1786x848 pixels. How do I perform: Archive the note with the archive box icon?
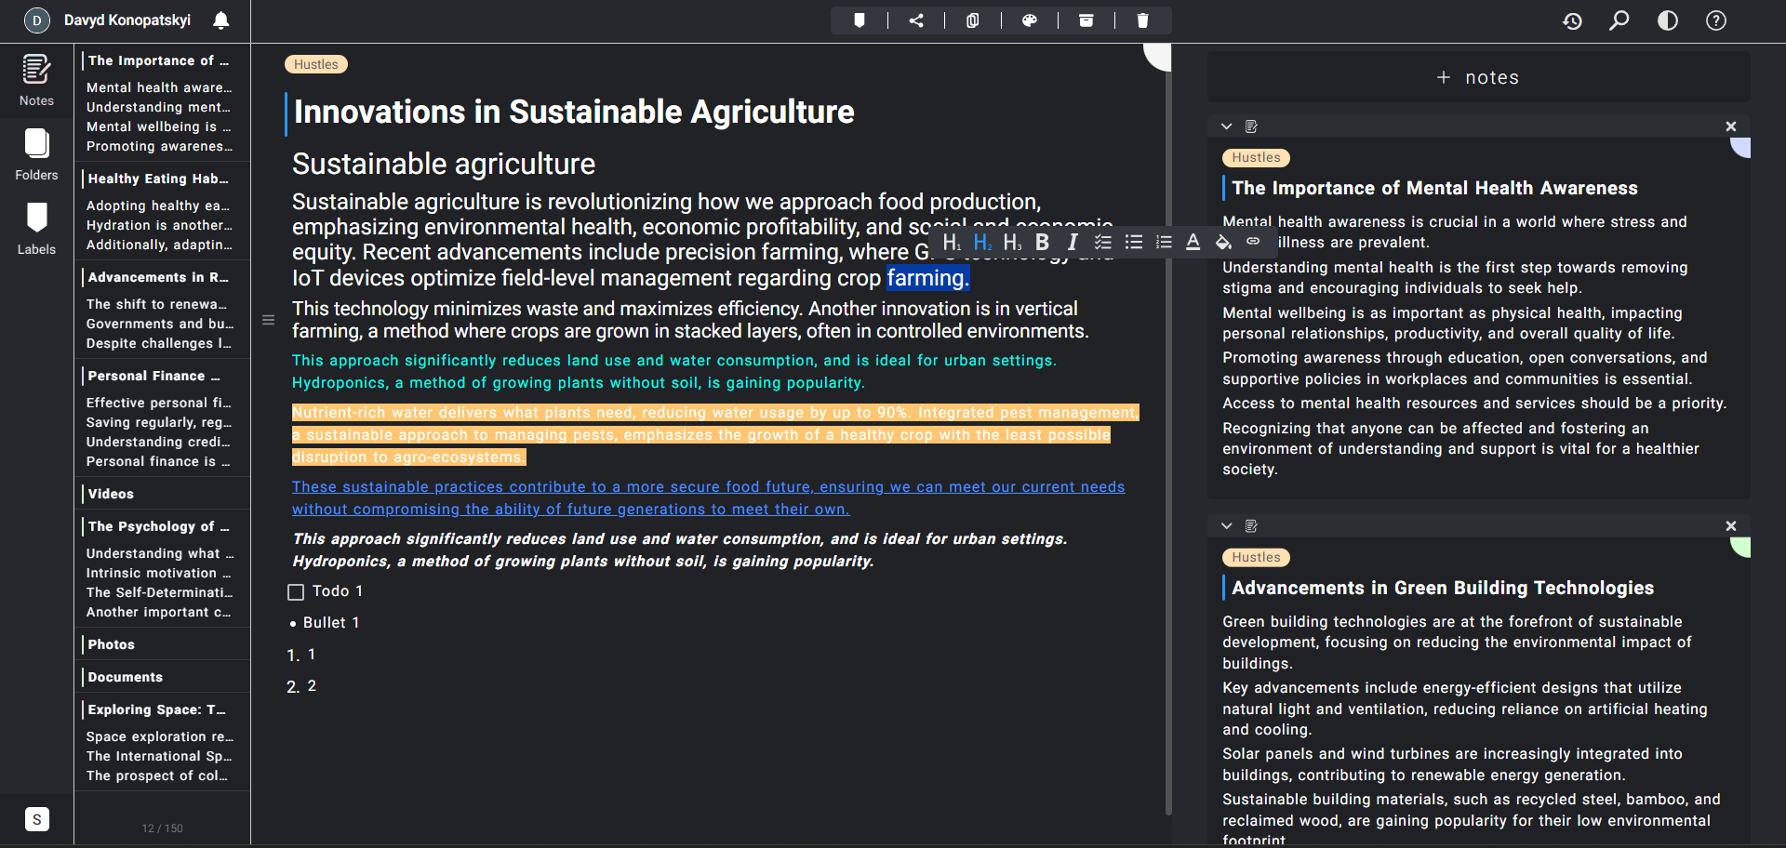click(1086, 20)
